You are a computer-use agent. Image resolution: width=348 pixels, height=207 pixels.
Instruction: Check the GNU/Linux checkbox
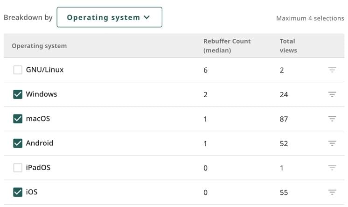tap(18, 70)
